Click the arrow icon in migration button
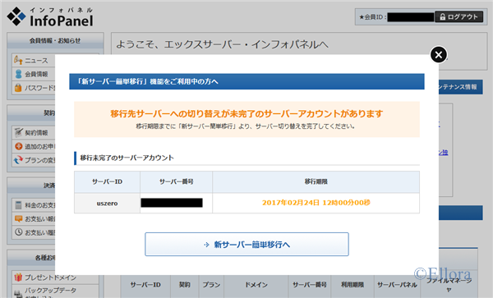This screenshot has height=298, width=493. [206, 245]
